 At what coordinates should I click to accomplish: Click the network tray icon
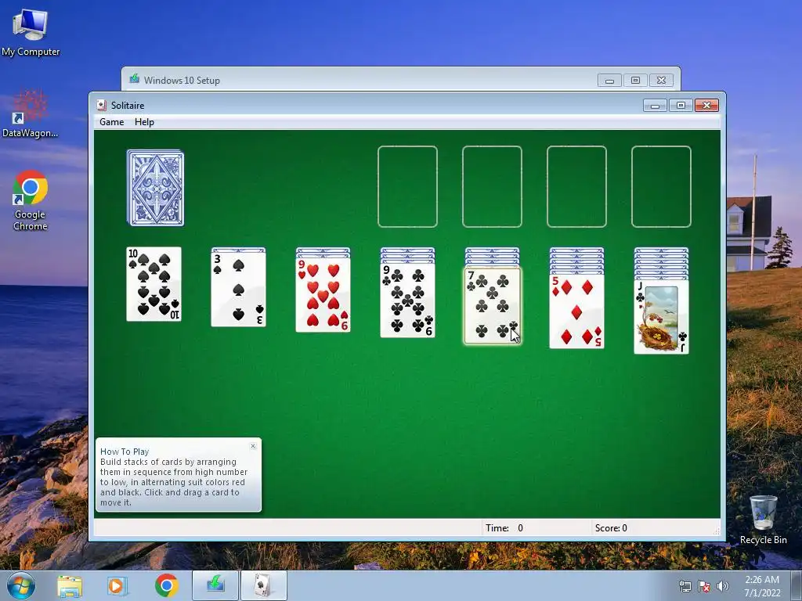pos(685,586)
